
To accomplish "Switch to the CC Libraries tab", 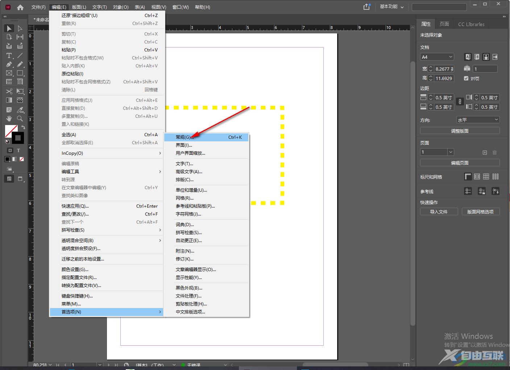I will tap(471, 24).
